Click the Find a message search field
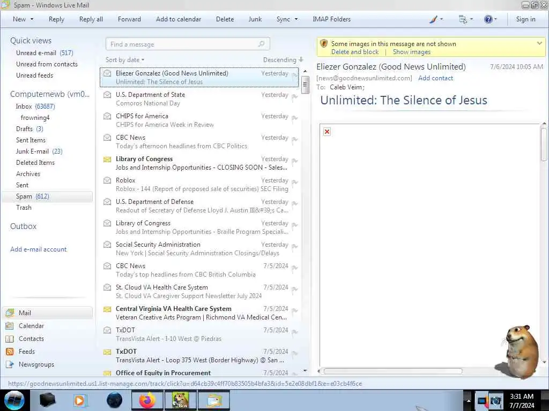 coord(188,44)
